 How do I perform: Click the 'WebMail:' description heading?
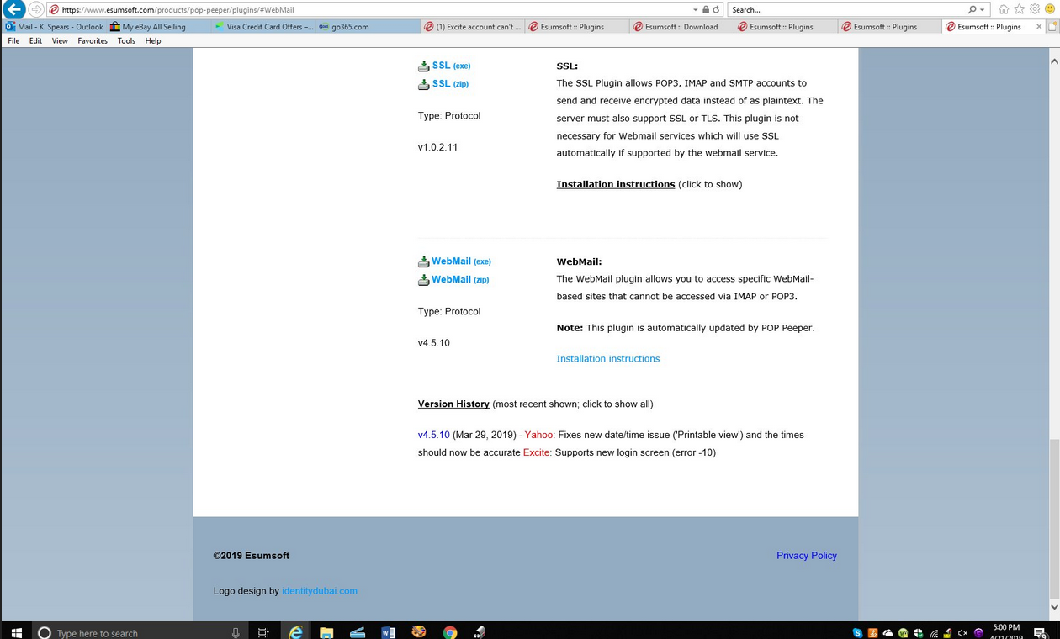[580, 262]
